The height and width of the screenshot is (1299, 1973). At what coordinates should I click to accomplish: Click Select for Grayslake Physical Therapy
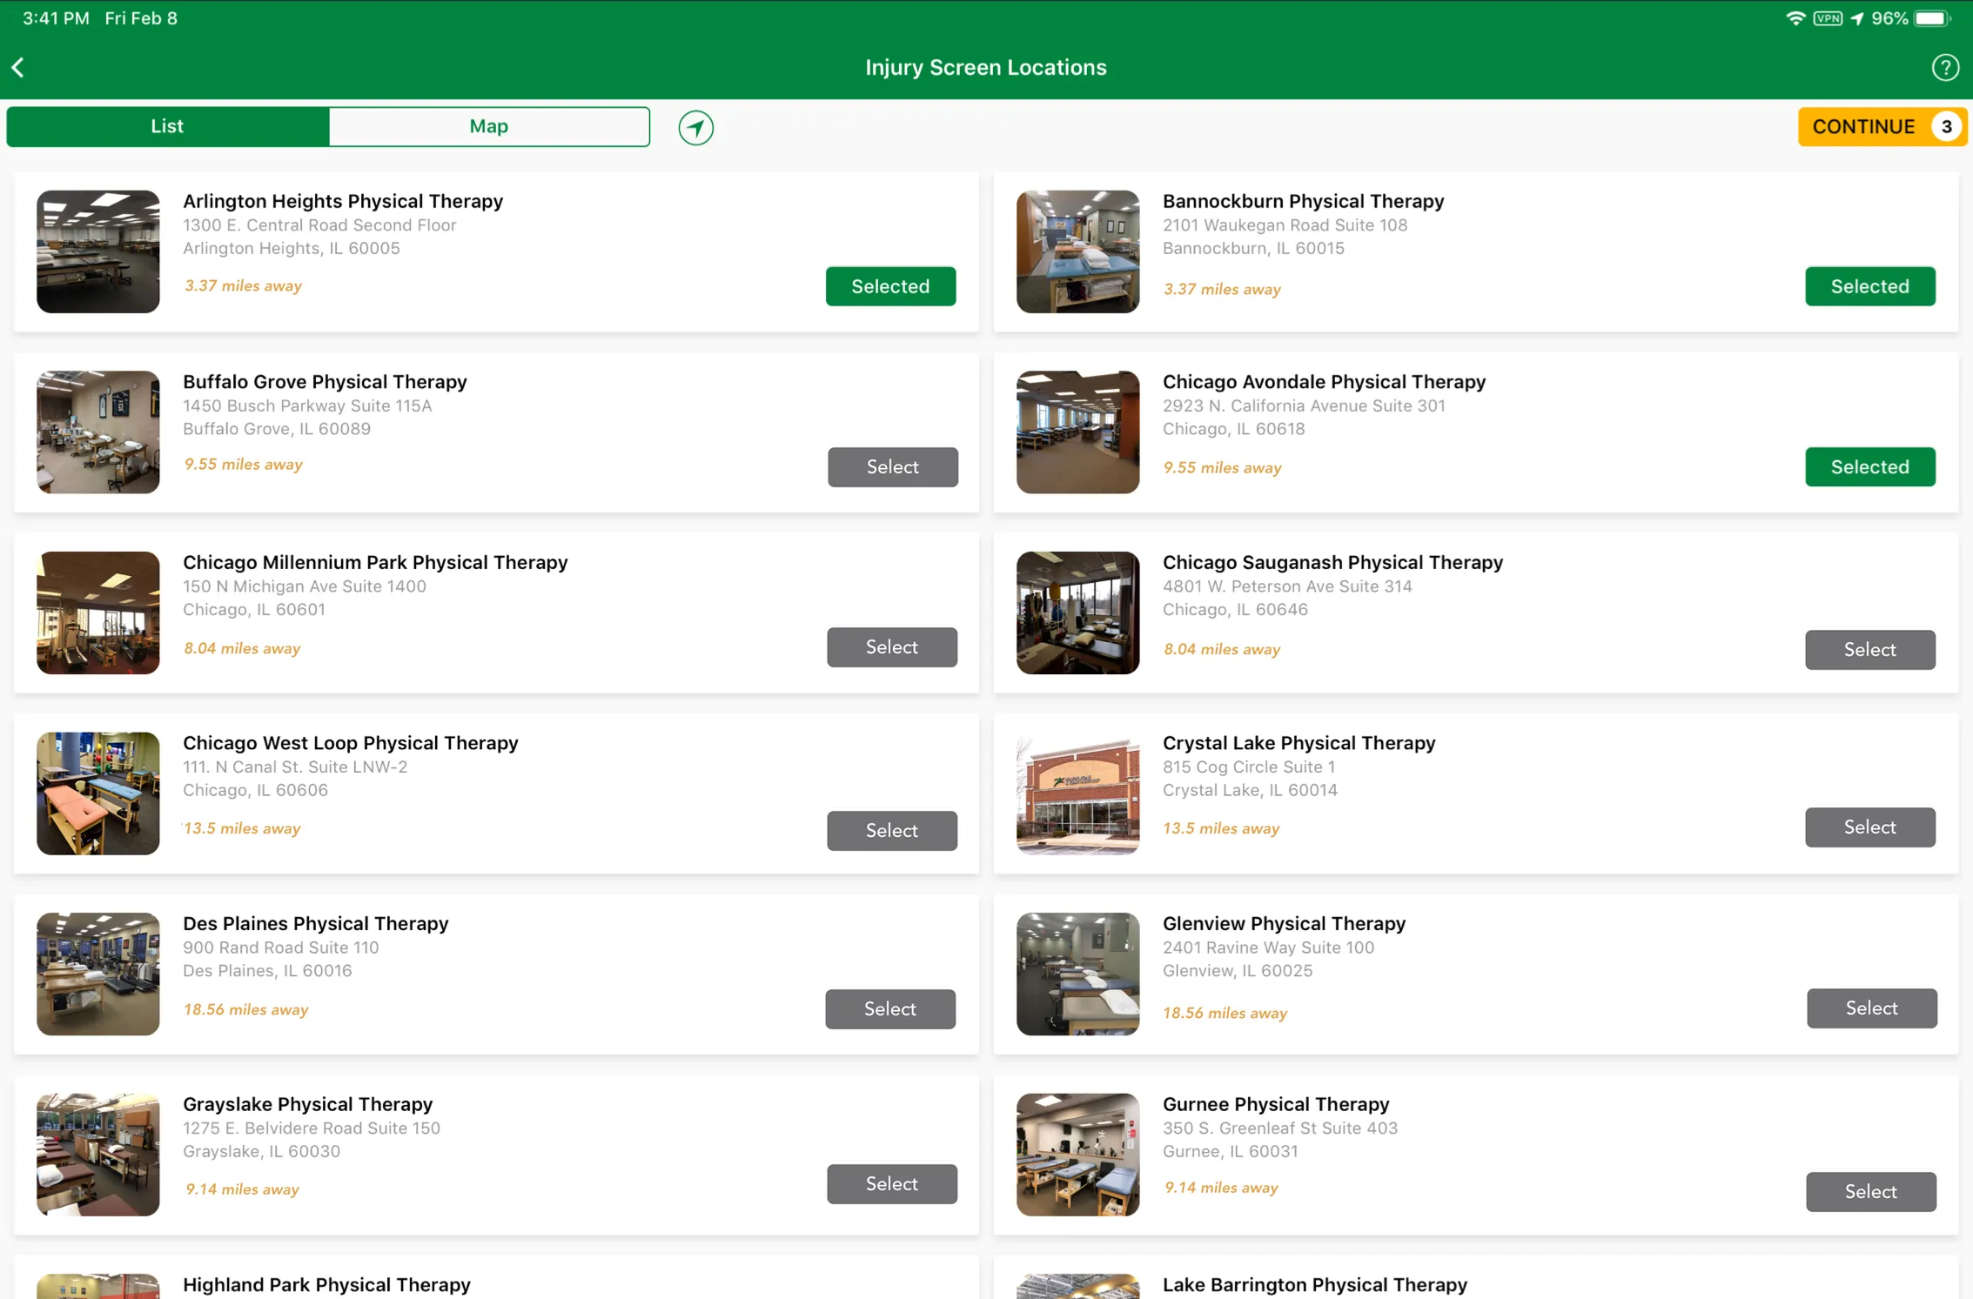tap(891, 1184)
